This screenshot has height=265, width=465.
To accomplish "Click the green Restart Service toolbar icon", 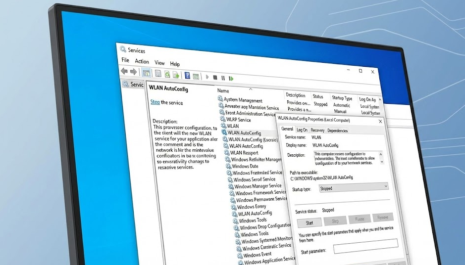I will coord(231,79).
